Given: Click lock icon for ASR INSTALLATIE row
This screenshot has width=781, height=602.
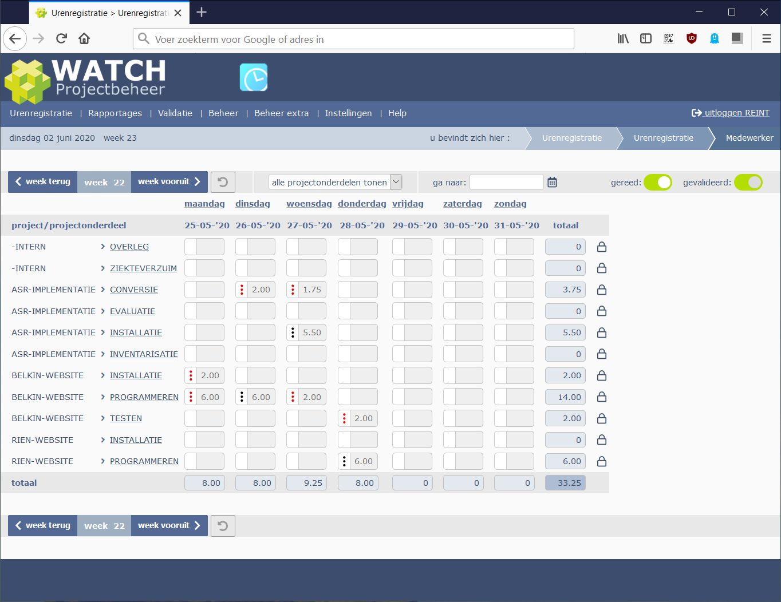Looking at the screenshot, I should pyautogui.click(x=602, y=332).
